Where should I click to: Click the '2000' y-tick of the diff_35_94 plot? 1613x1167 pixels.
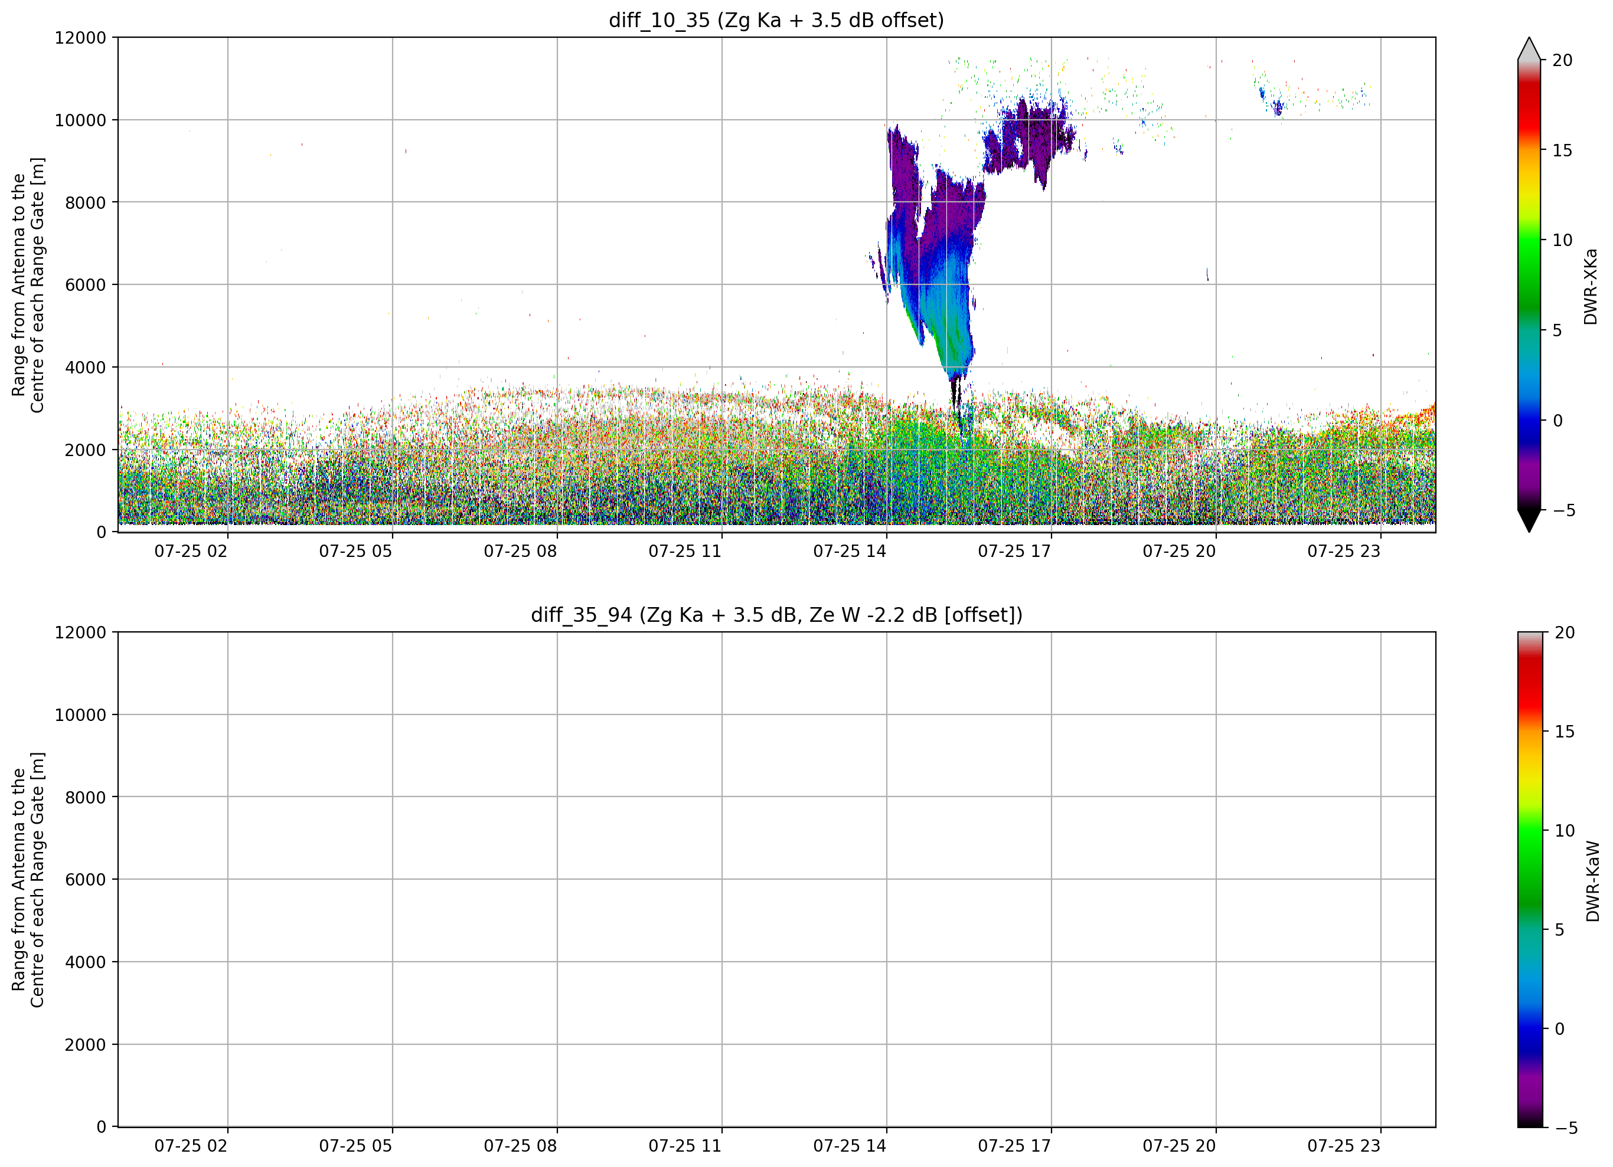[x=86, y=1045]
